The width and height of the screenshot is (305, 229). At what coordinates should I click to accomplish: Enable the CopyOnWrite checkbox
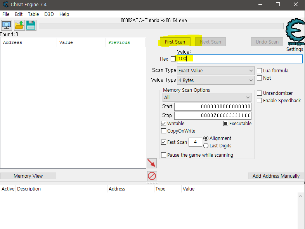point(164,131)
